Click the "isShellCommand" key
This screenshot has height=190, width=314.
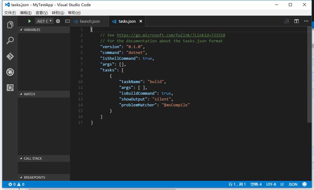click(119, 58)
